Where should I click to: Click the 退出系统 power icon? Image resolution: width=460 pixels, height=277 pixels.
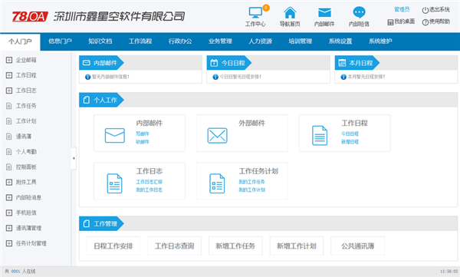(x=426, y=10)
